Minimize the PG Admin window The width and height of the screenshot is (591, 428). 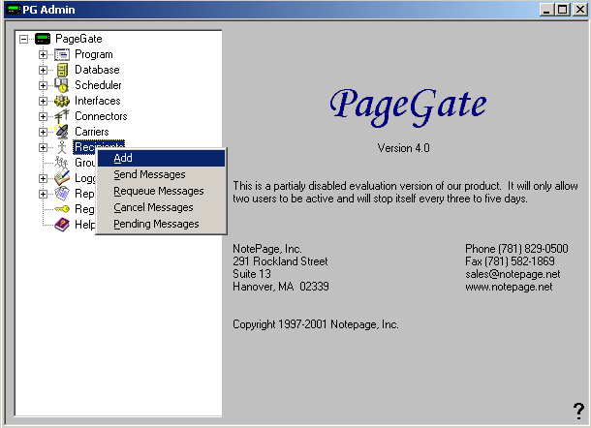tap(546, 10)
